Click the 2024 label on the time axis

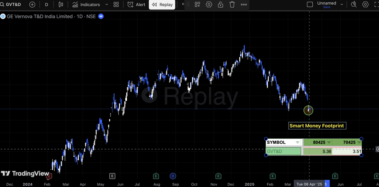coord(27,184)
